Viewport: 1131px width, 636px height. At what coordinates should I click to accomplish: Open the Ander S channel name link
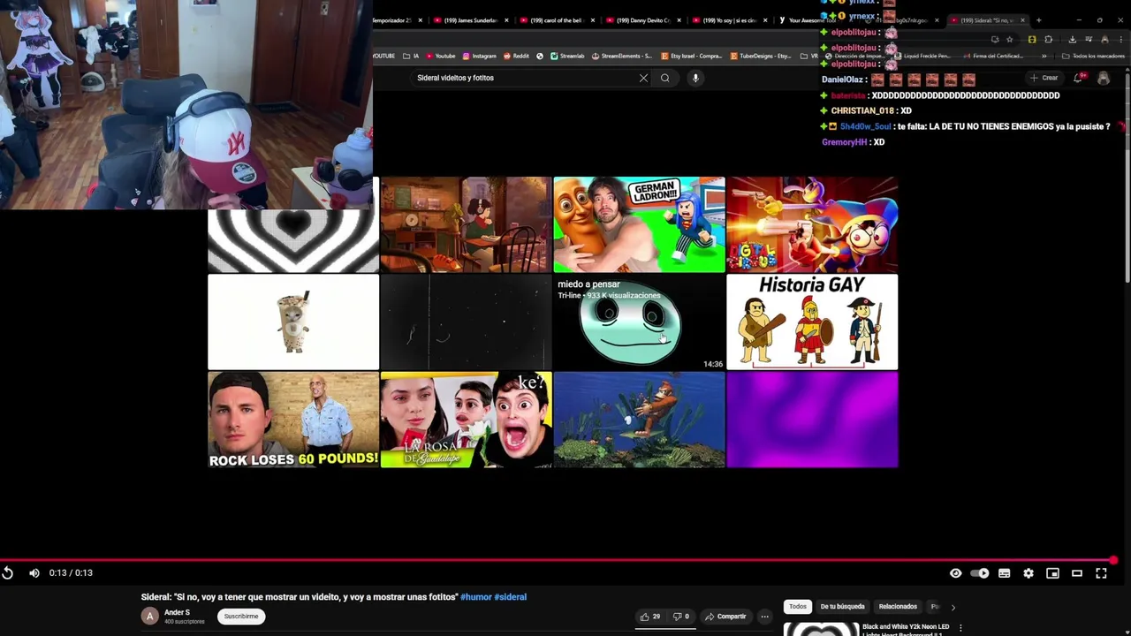(177, 612)
